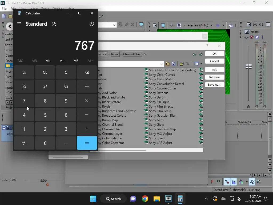The height and width of the screenshot is (205, 273).
Task: Open the File menu in Vegas Pro
Action: (4, 9)
